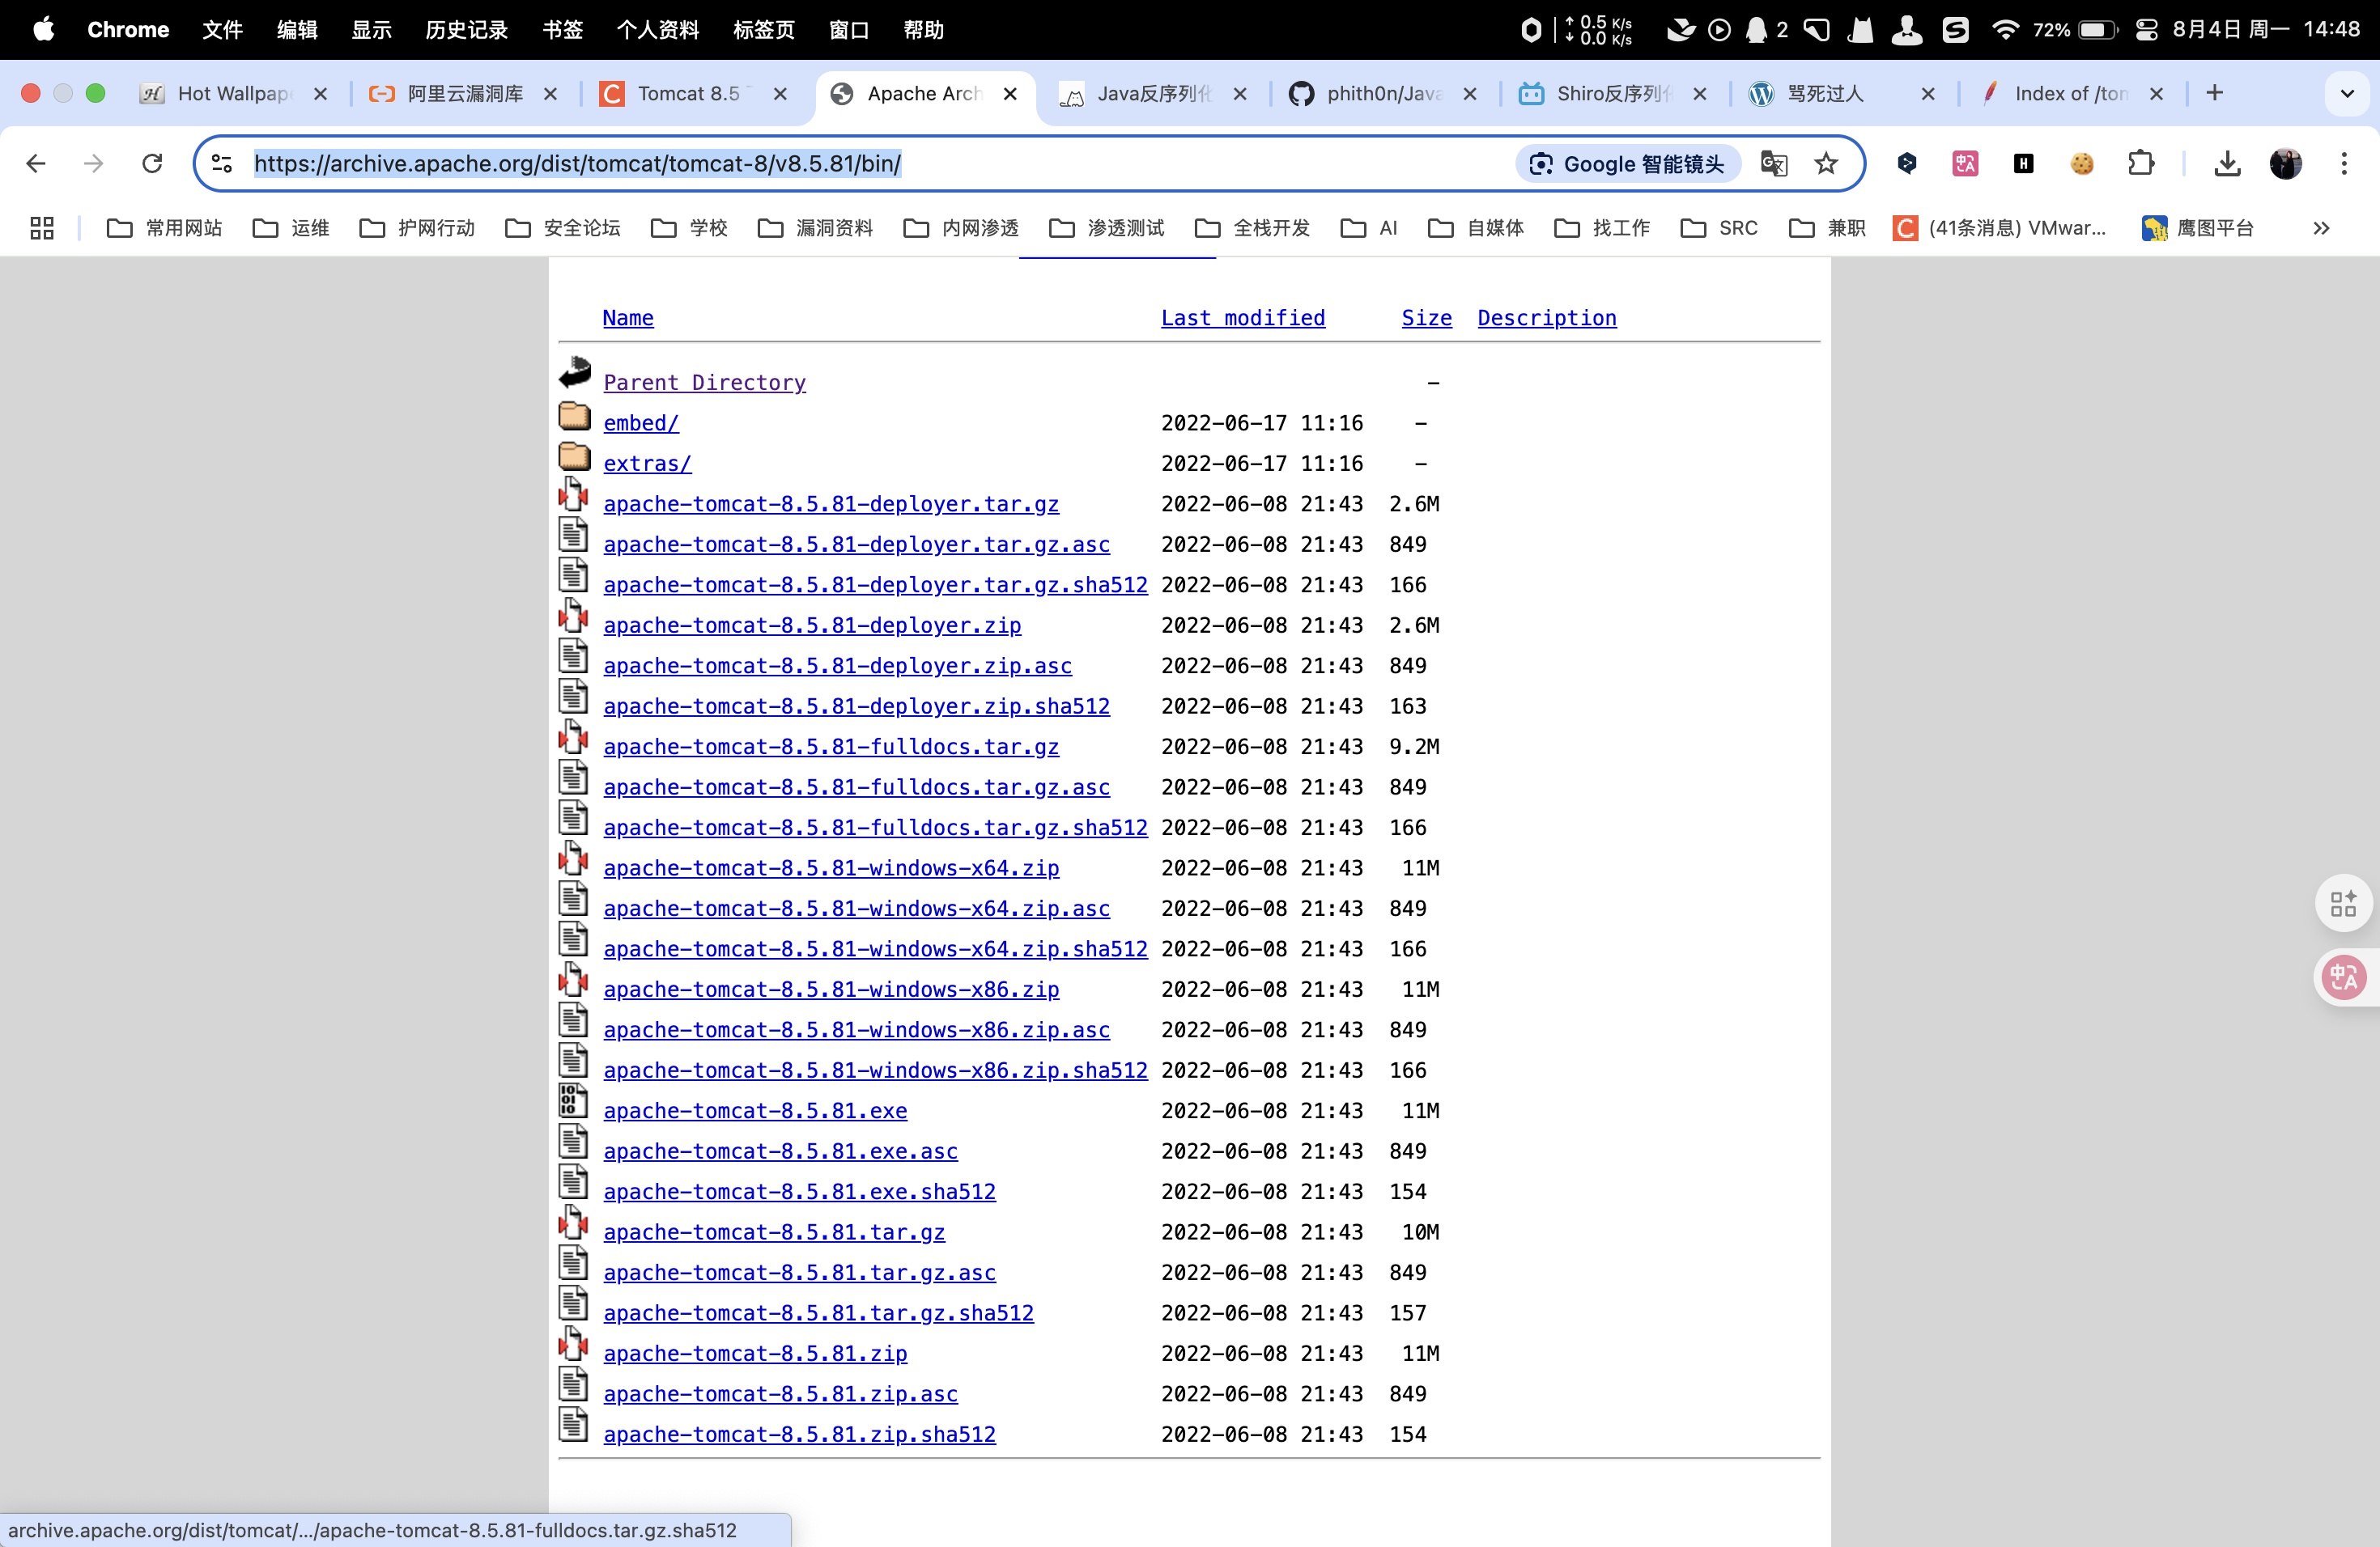Reload the current page

[152, 163]
